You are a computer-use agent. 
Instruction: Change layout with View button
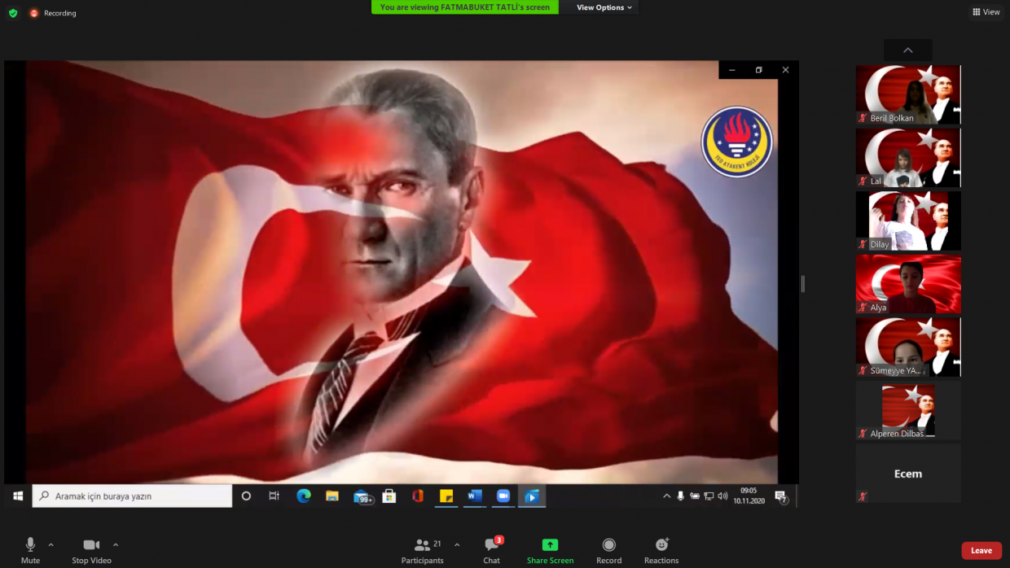coord(986,12)
